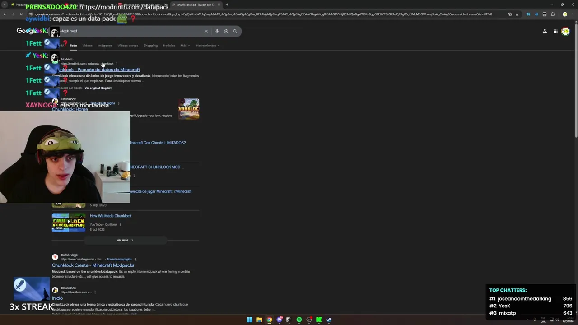
Task: Go back to previous page
Action: (5, 14)
